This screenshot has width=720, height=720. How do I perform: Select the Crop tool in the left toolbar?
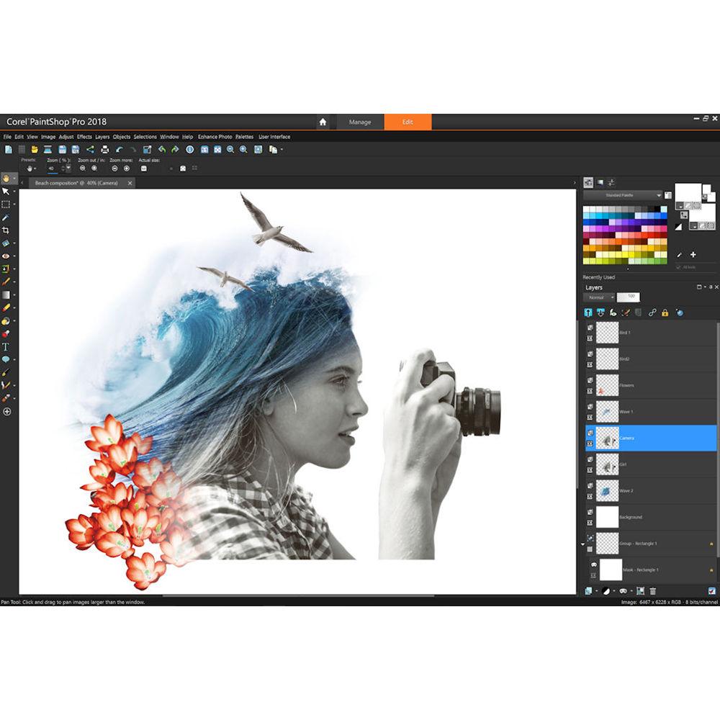point(7,229)
